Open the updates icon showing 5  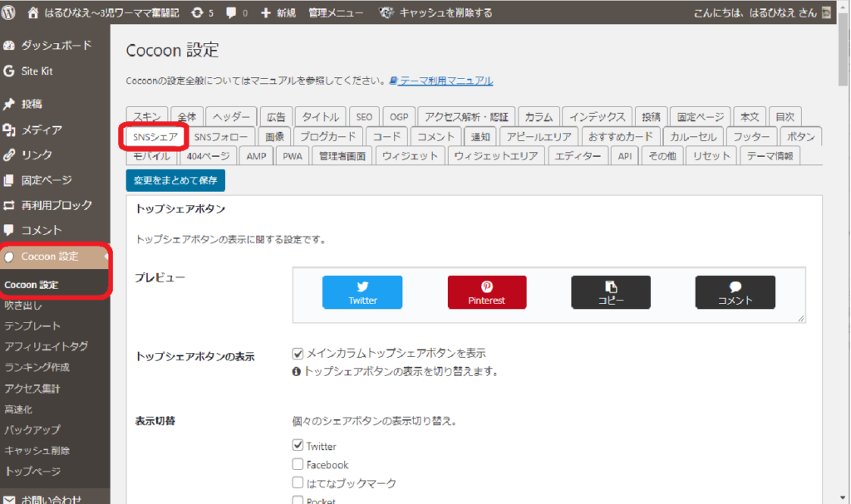pos(197,12)
